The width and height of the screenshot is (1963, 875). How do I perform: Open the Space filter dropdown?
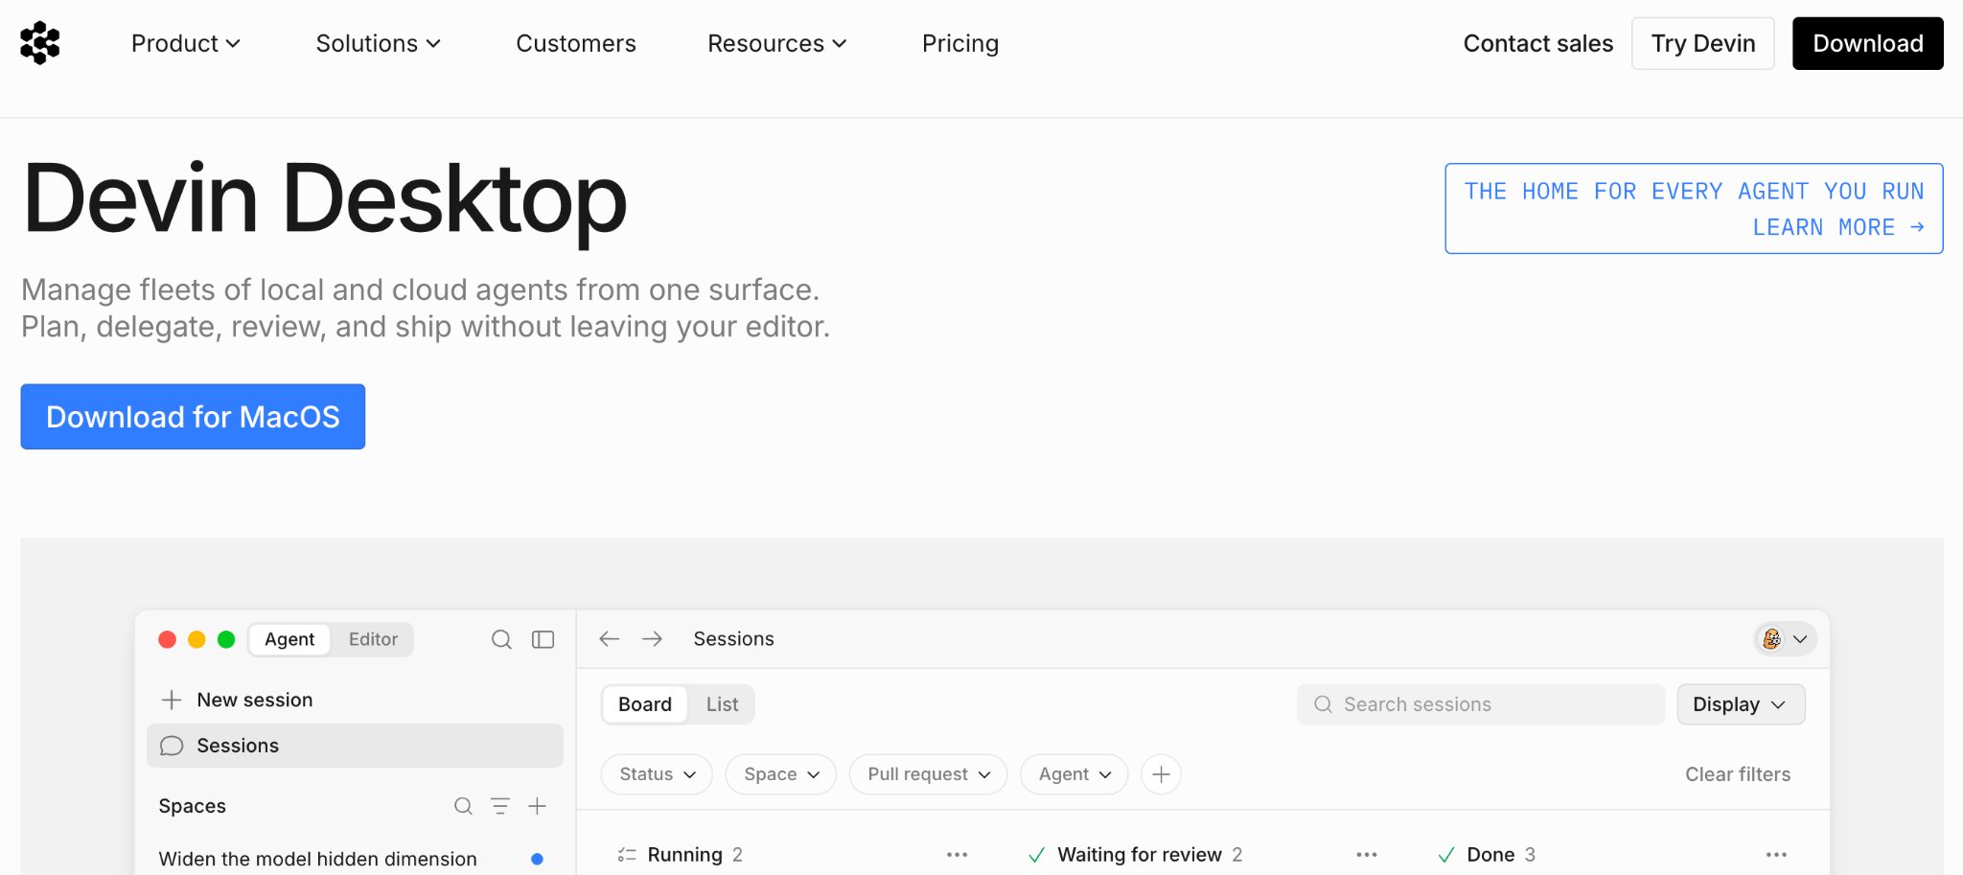point(781,774)
